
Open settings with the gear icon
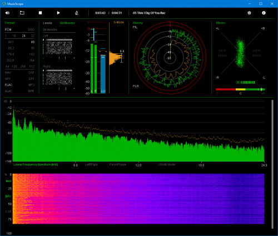pos(249,13)
